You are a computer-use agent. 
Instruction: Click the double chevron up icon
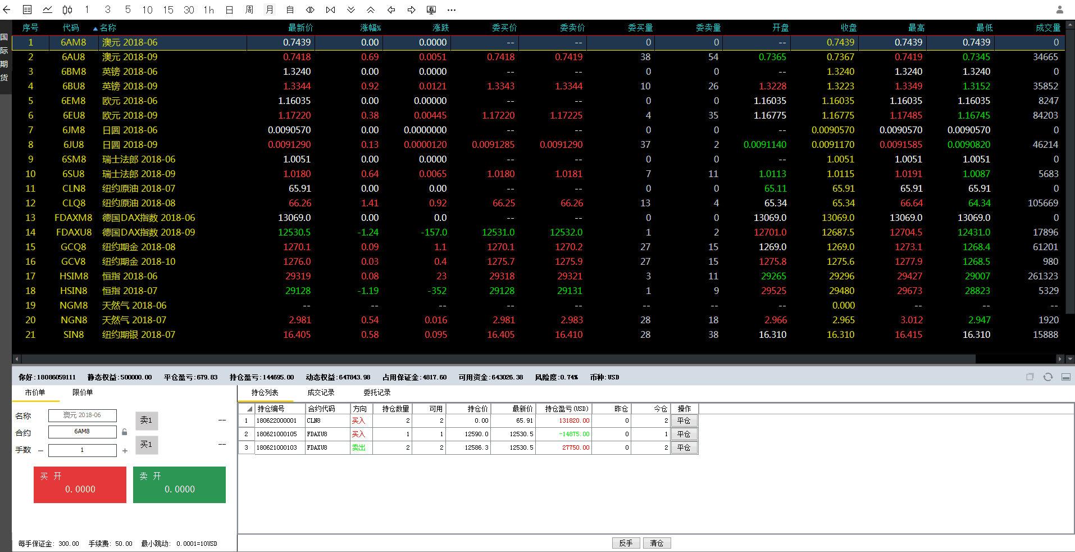pos(371,10)
